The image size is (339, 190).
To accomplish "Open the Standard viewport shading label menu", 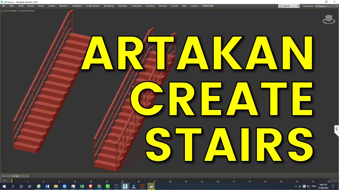I will click(x=23, y=11).
